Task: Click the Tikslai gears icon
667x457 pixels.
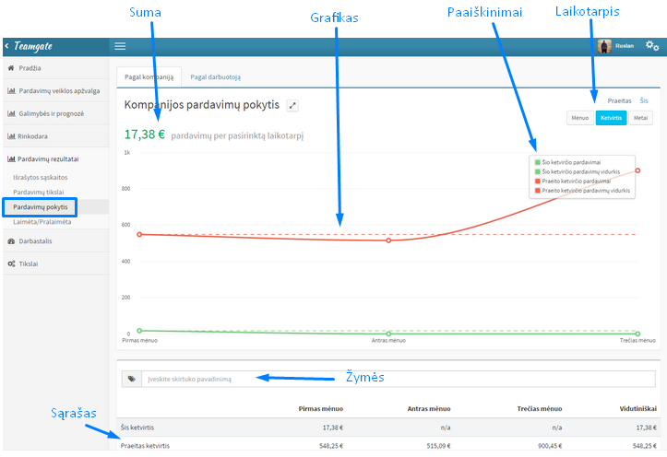Action: click(x=11, y=264)
